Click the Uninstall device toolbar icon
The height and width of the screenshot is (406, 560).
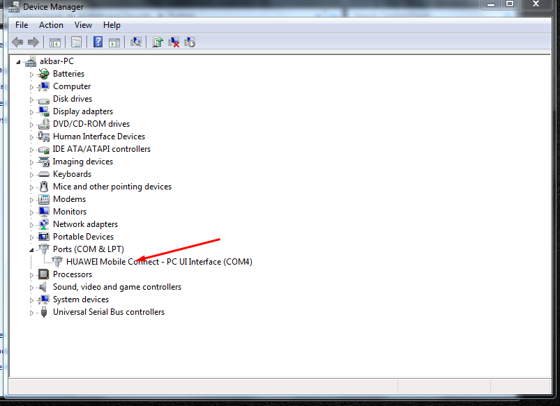pos(174,42)
